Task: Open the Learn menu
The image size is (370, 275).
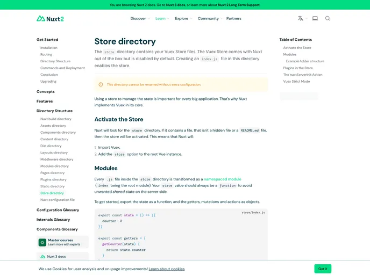Action: coord(160,18)
